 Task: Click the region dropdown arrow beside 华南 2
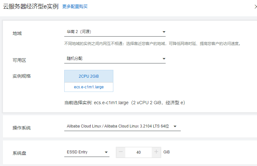pos(164,32)
